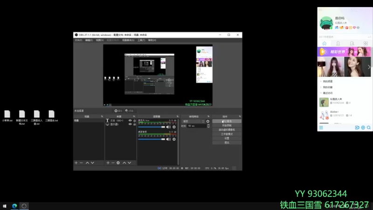This screenshot has height=210, width=373.
Task: Open YY apps grid tab icon
Action: point(366,43)
